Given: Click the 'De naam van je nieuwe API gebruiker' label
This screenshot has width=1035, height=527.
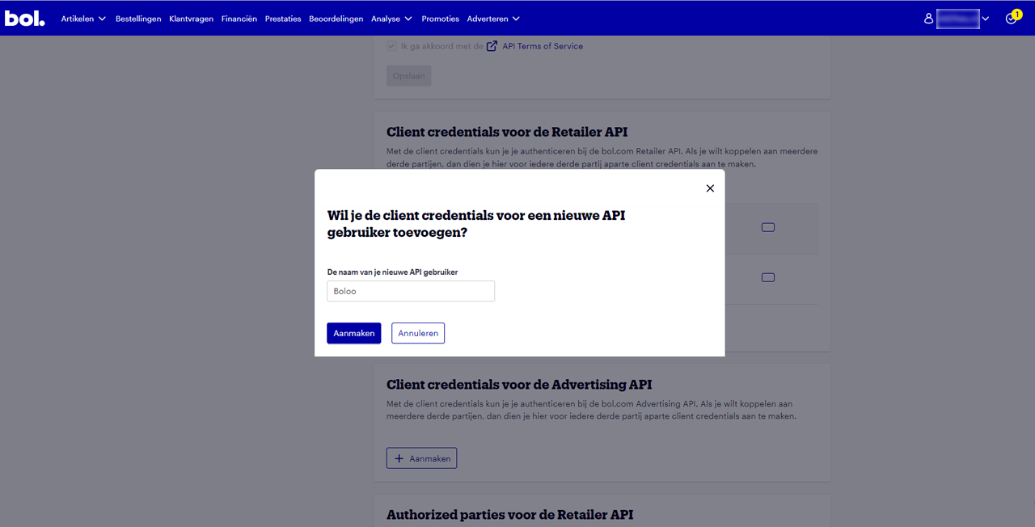Looking at the screenshot, I should point(392,272).
